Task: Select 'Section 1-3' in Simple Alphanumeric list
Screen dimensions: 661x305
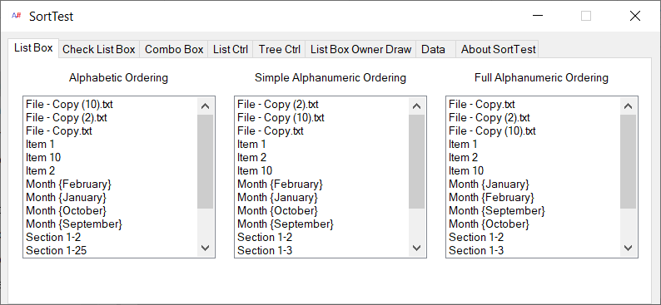Action: [322, 250]
